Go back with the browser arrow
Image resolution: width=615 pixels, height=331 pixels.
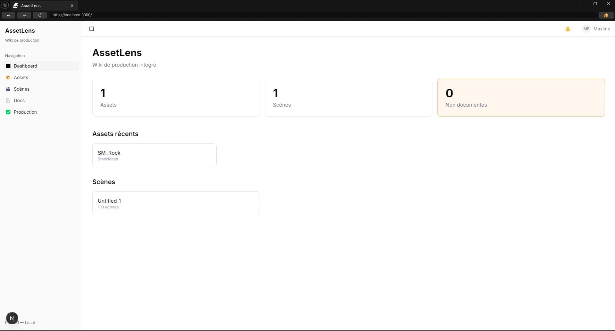coord(8,15)
